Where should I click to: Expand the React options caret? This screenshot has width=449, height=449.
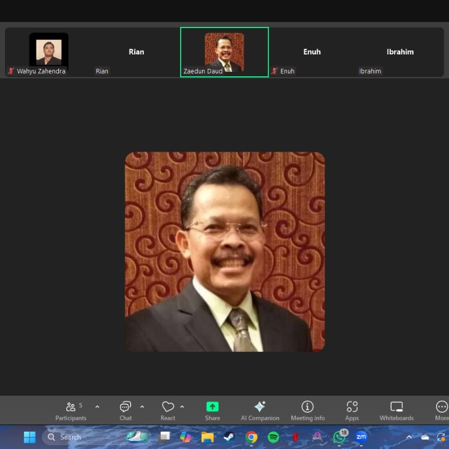(x=182, y=406)
